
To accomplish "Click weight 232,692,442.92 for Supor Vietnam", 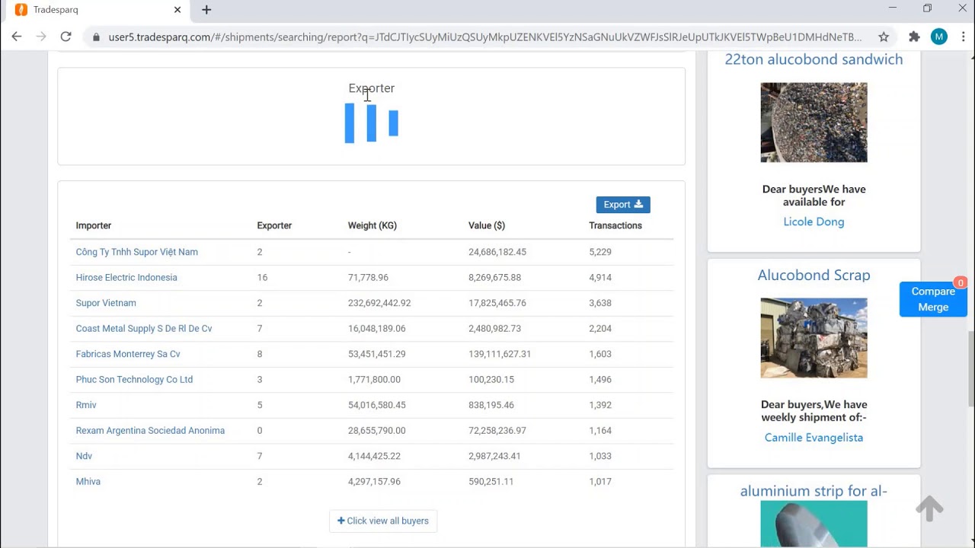I will pyautogui.click(x=379, y=303).
